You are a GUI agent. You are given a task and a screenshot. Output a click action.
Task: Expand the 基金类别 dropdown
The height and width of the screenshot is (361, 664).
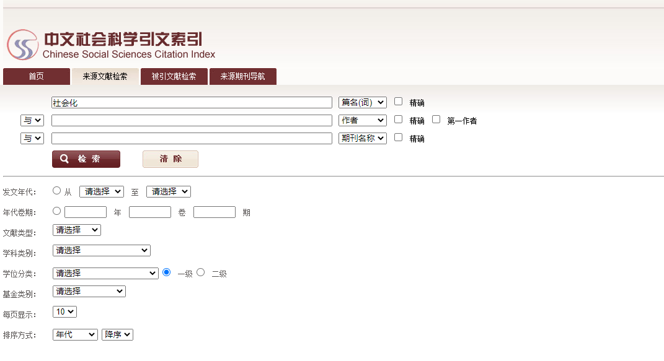pos(89,291)
